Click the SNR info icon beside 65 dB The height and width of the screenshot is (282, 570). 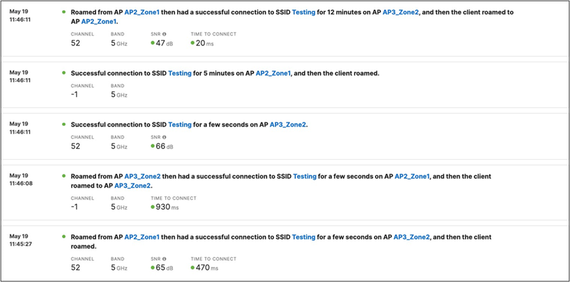tap(164, 259)
